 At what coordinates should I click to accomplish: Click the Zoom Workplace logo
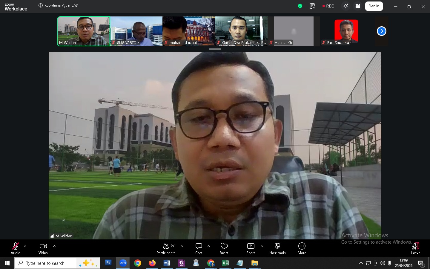click(x=16, y=7)
